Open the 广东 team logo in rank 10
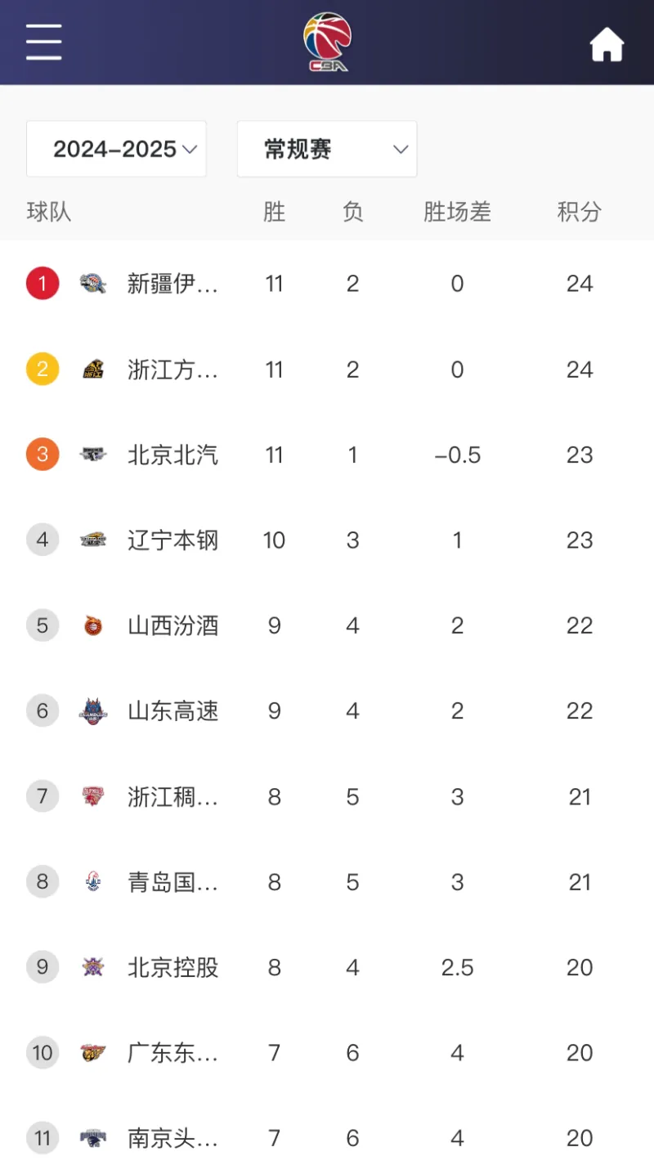The width and height of the screenshot is (654, 1165). 92,1052
